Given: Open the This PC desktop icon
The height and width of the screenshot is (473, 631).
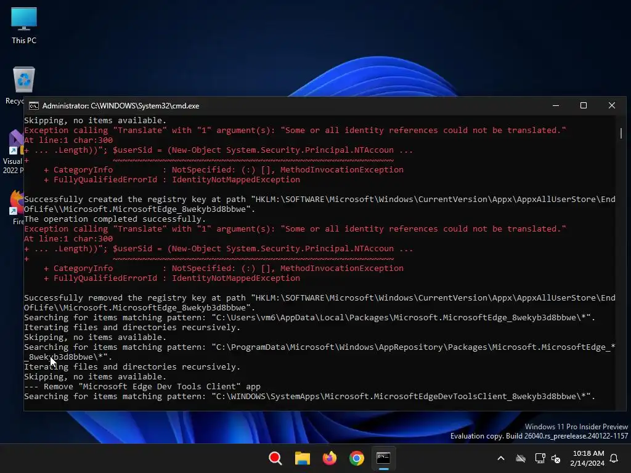Looking at the screenshot, I should [x=24, y=25].
